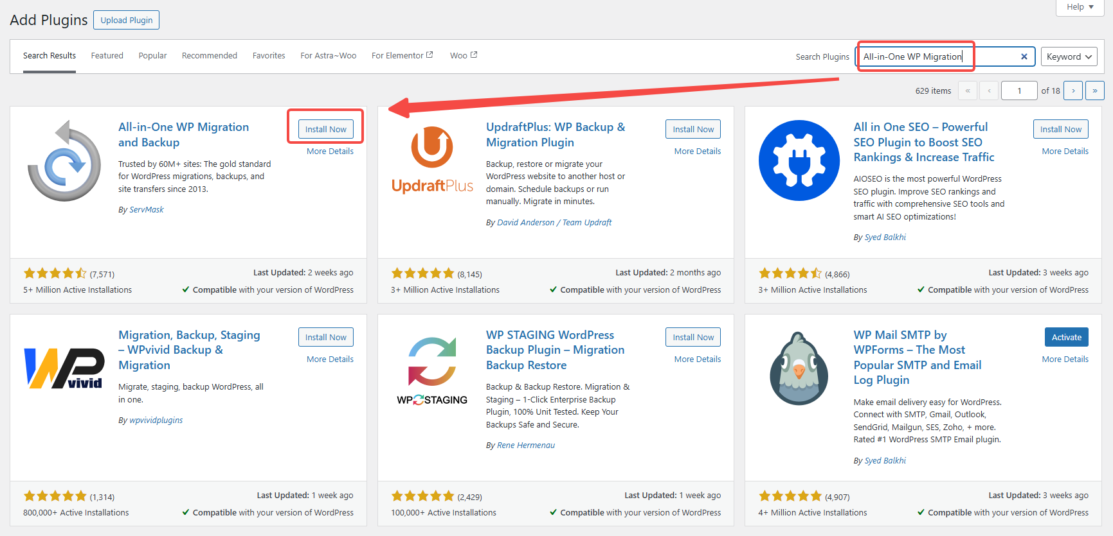Screen dimensions: 1113x536
Task: Click the Upload Plugin button
Action: point(126,20)
